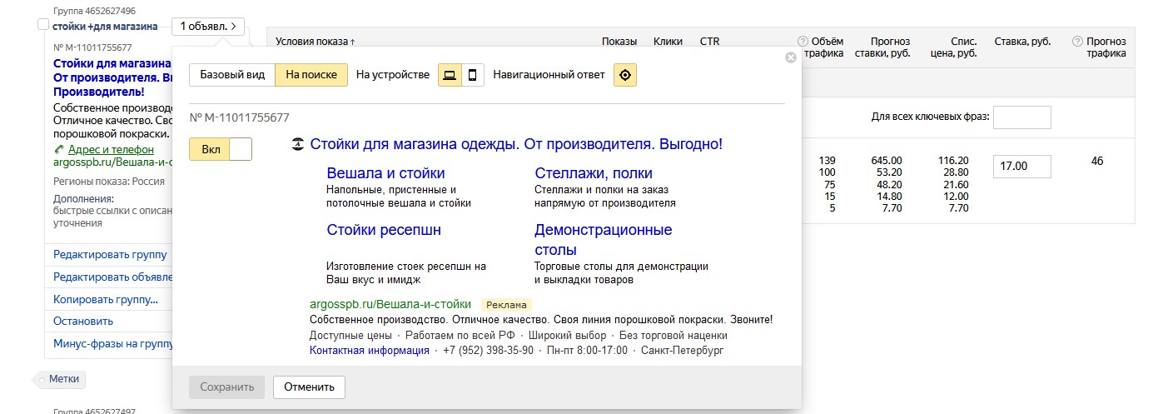1163x414 pixels.
Task: Click written-off price value 116.20
Action: tap(952, 160)
